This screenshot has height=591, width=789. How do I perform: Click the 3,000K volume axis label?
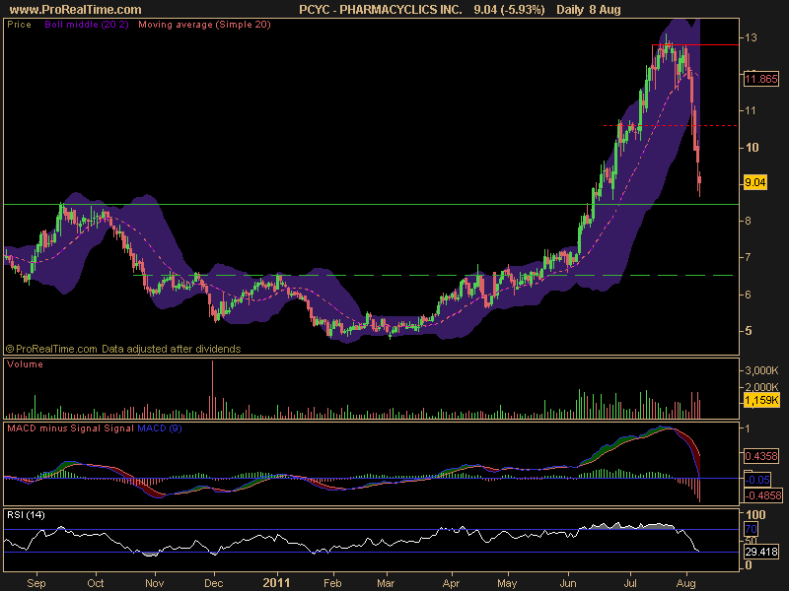pyautogui.click(x=761, y=371)
